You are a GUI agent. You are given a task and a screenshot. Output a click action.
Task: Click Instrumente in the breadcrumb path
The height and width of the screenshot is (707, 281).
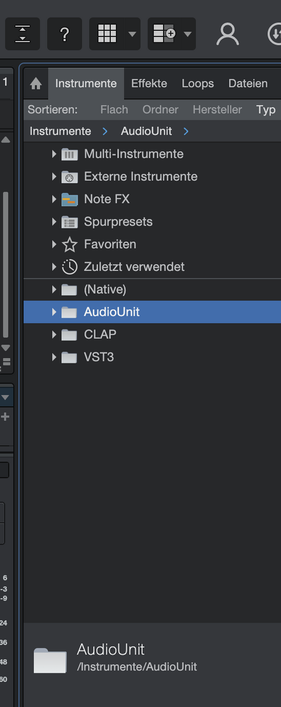(60, 131)
